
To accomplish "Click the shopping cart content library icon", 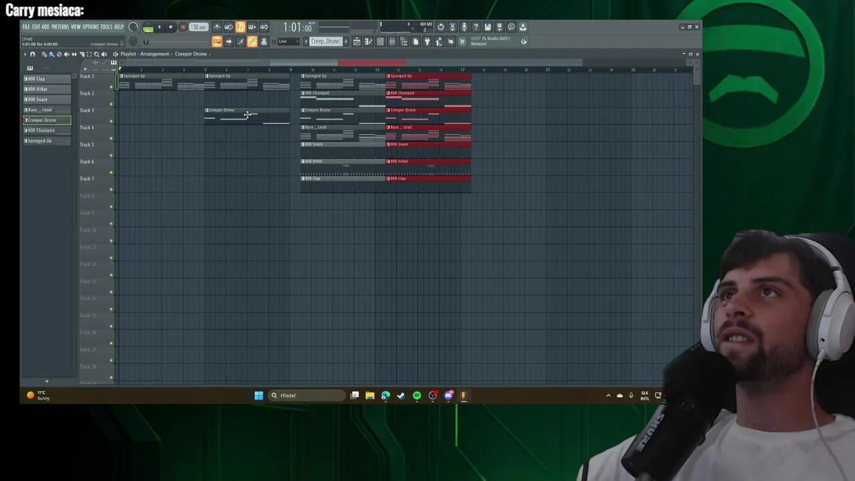I will point(462,41).
